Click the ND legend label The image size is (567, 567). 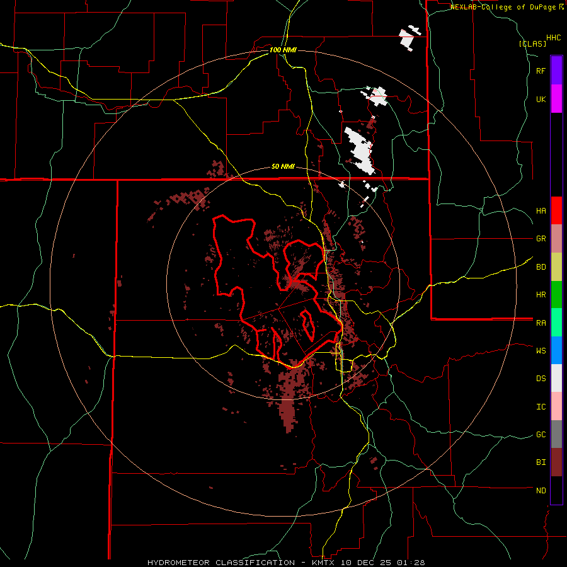click(x=541, y=491)
